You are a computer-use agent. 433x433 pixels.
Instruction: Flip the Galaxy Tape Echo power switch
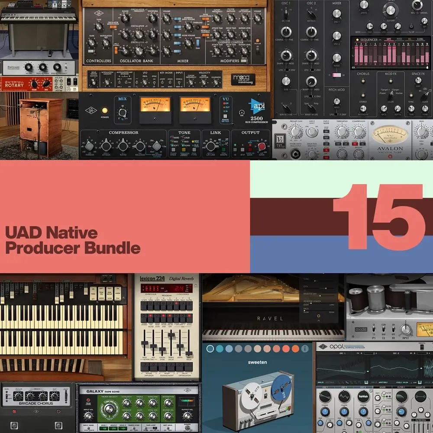click(x=188, y=429)
